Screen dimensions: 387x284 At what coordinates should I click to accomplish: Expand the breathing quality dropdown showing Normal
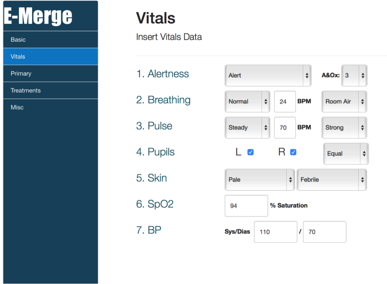click(247, 102)
